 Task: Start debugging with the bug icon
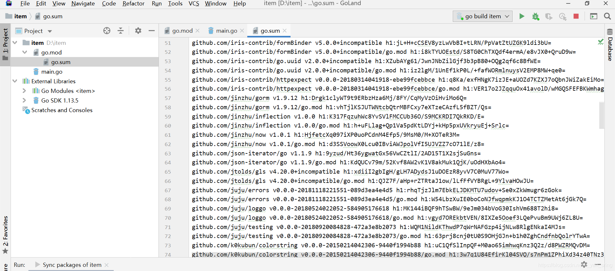[536, 16]
